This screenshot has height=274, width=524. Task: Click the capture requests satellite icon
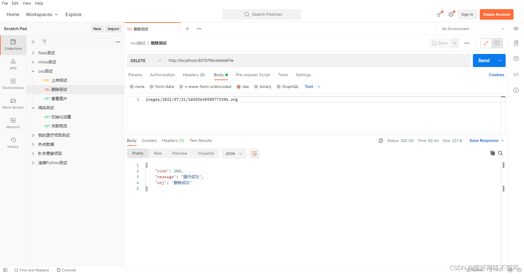pos(440,14)
